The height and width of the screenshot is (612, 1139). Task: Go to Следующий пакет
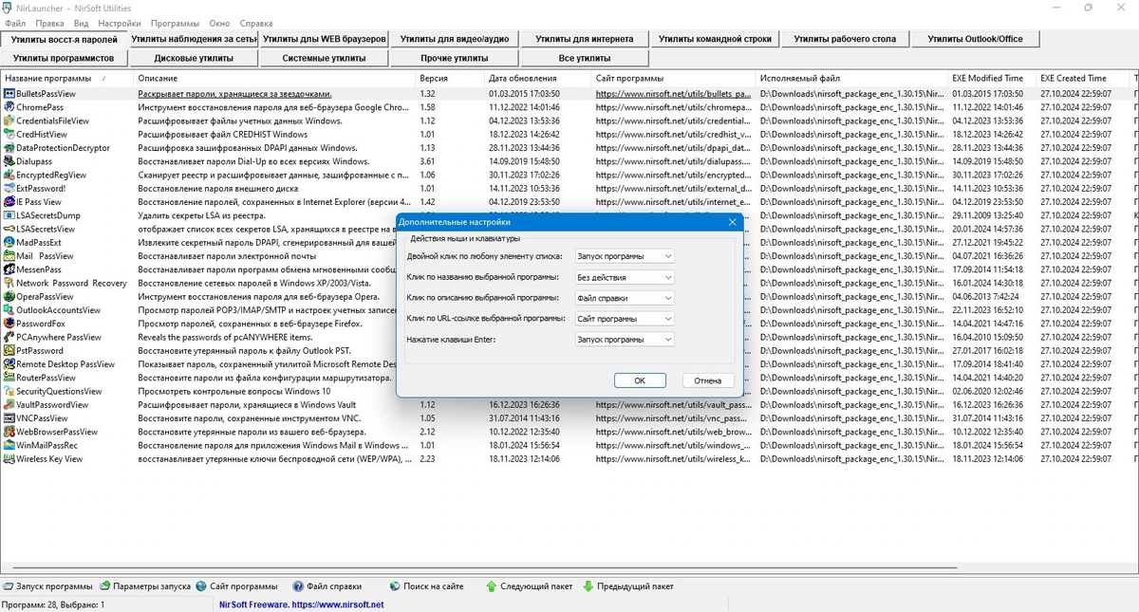(x=530, y=586)
